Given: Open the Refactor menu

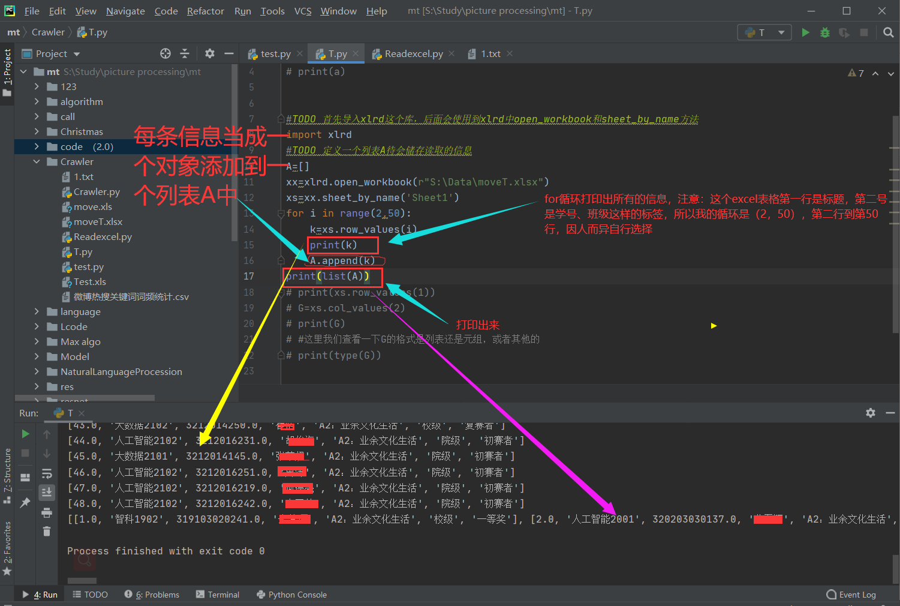Looking at the screenshot, I should 205,11.
